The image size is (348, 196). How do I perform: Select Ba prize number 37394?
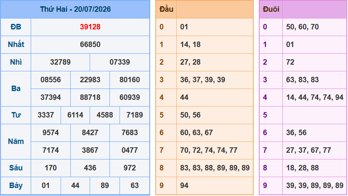point(50,97)
